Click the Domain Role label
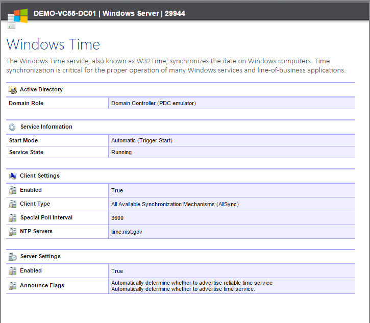This screenshot has height=323, width=370. (26, 103)
